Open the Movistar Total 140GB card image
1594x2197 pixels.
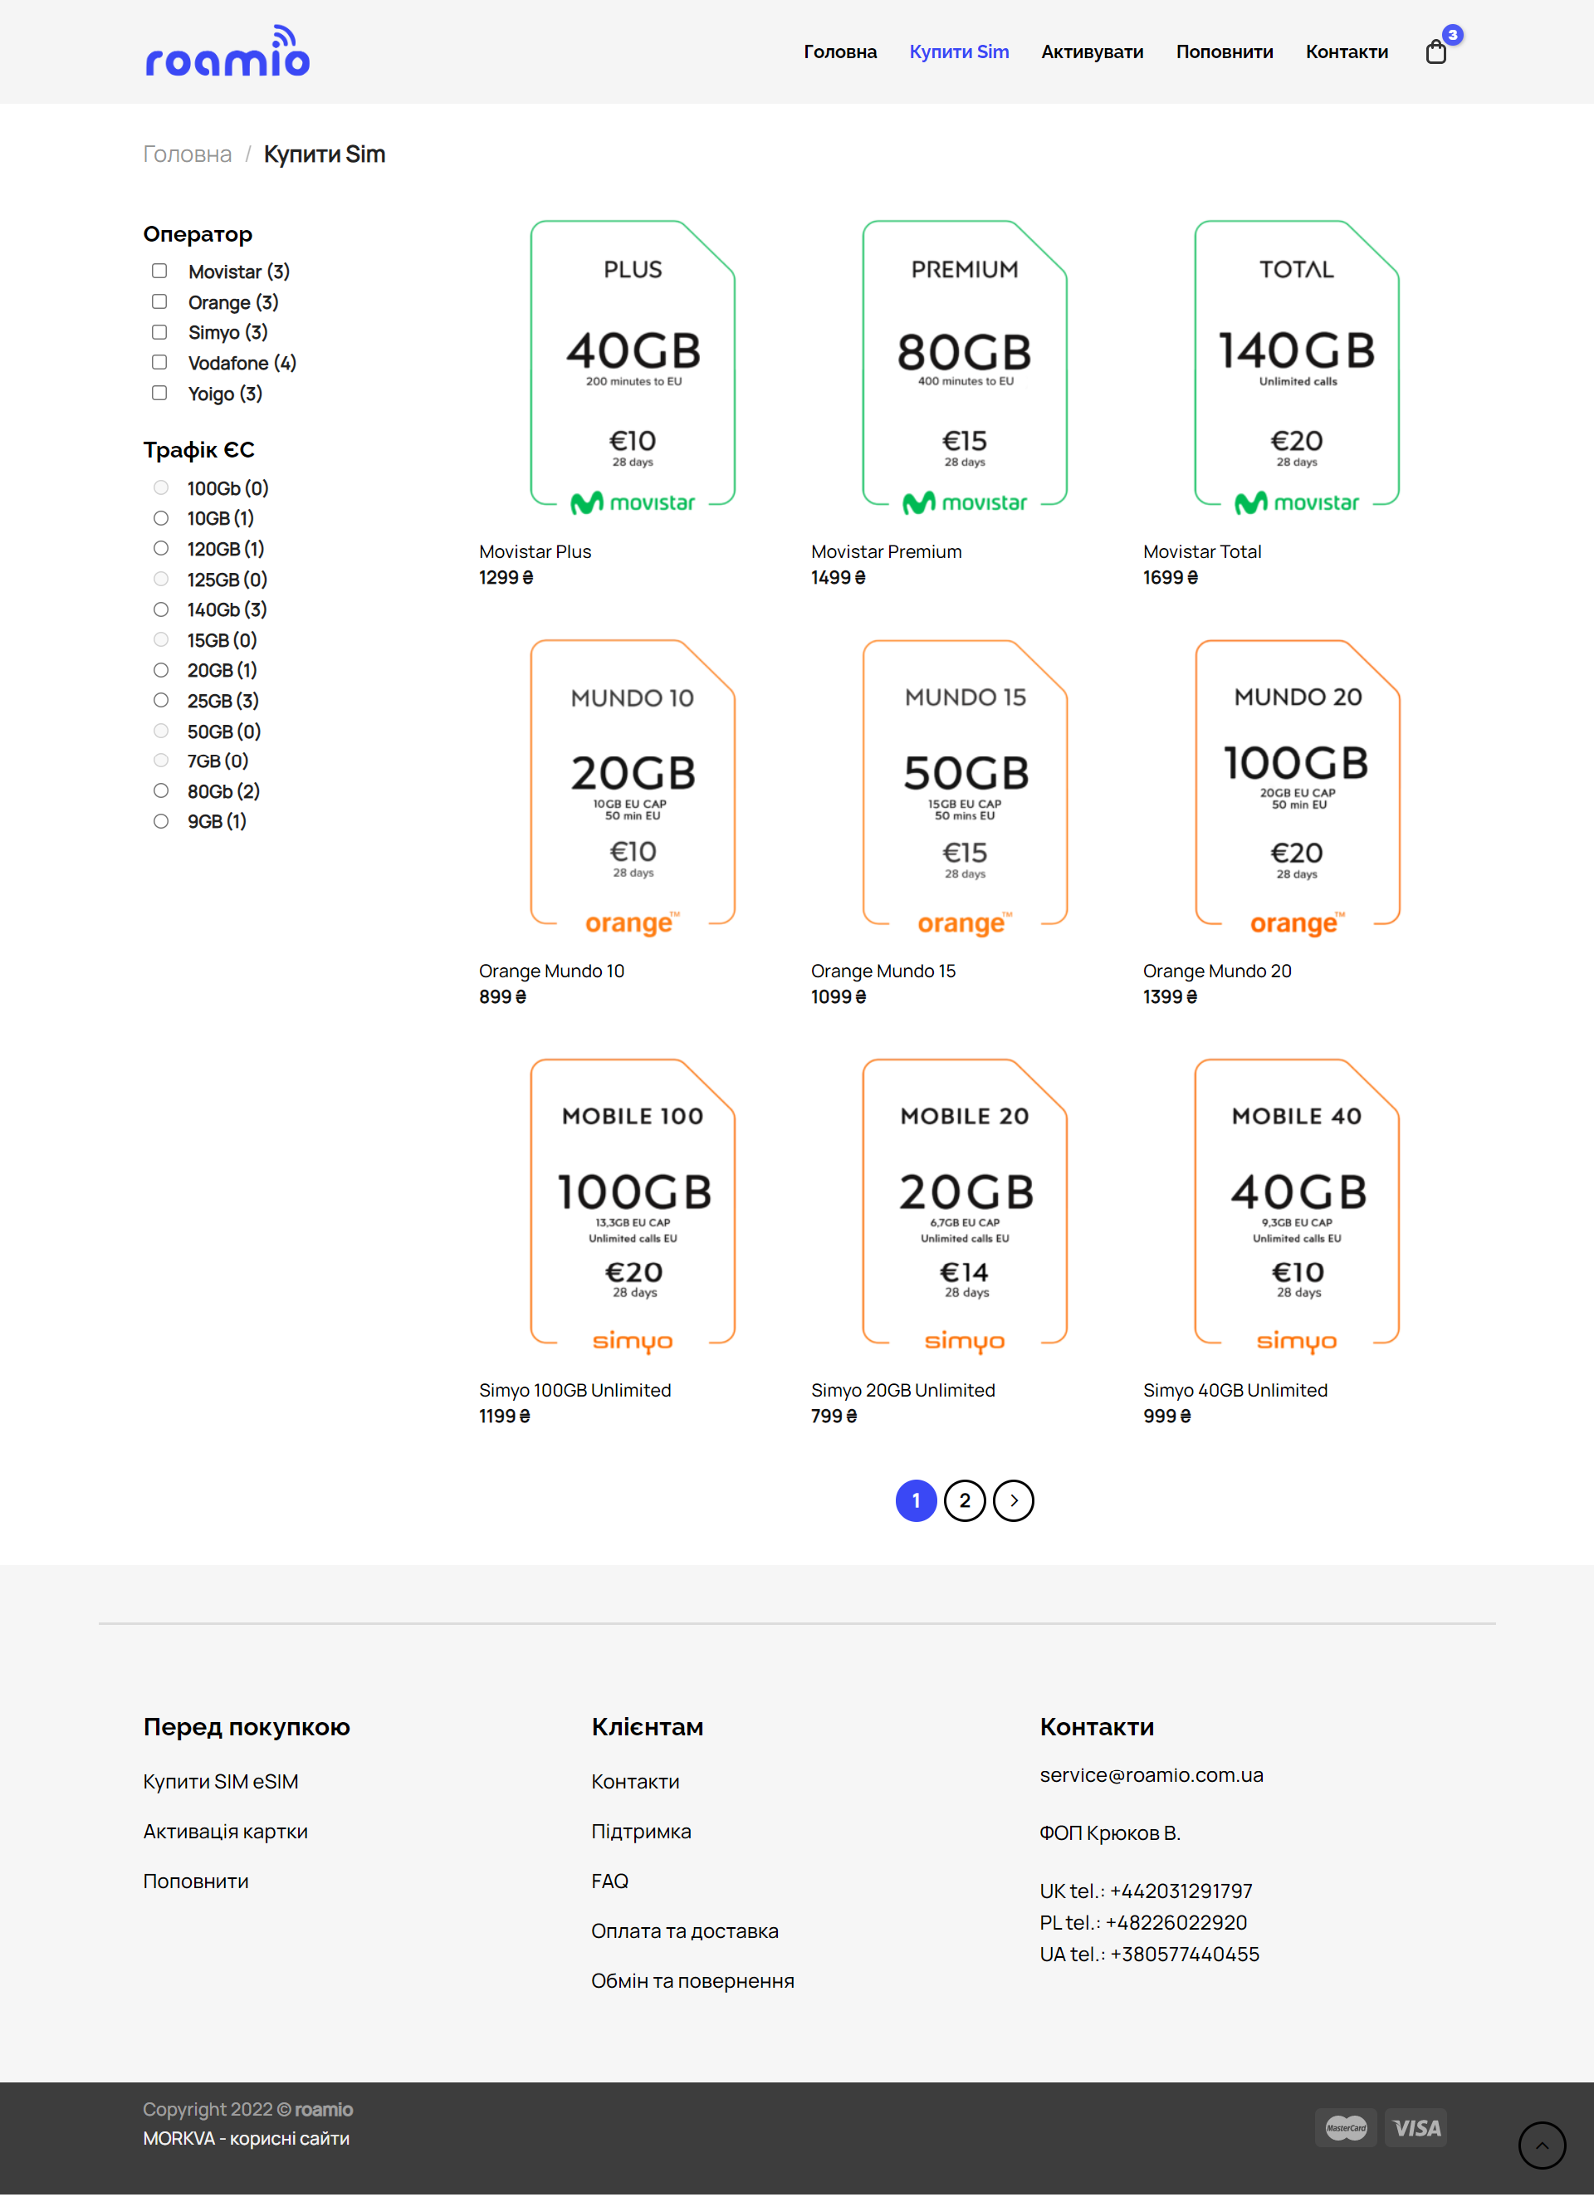(x=1296, y=367)
